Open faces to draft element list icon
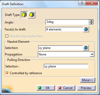The height and width of the screenshot is (95, 100). (x=86, y=29)
